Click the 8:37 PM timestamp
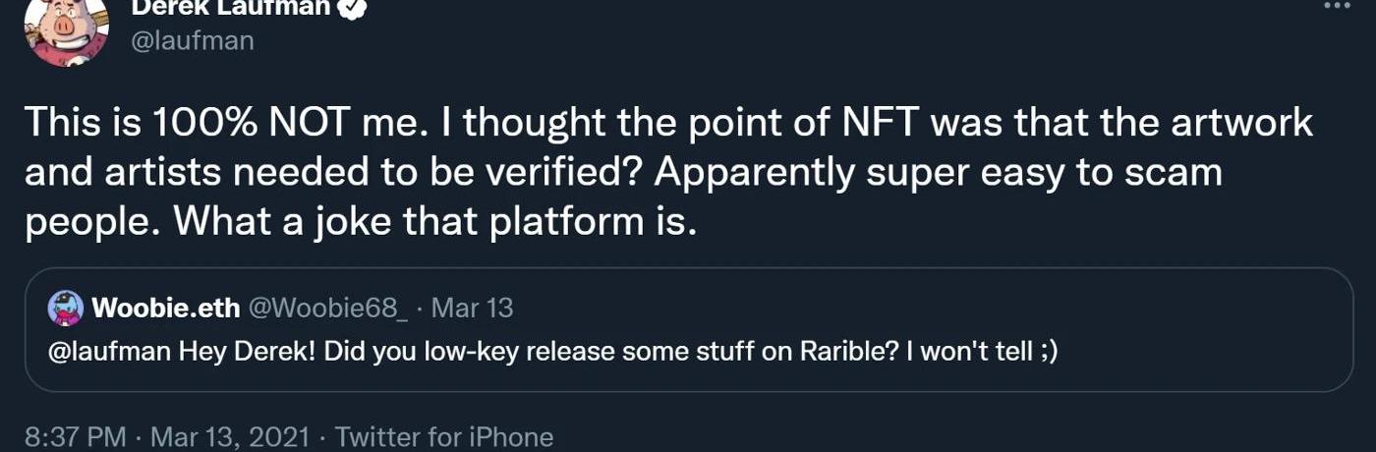The image size is (1376, 452). [x=75, y=436]
